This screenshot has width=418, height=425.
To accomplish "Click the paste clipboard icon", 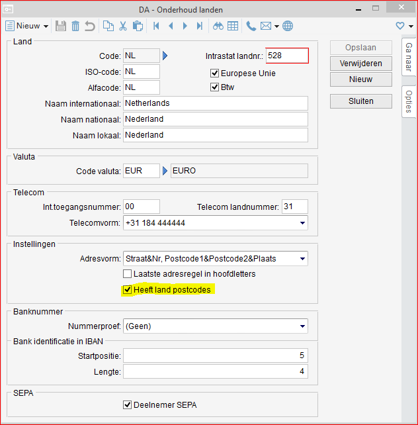I will (x=138, y=26).
